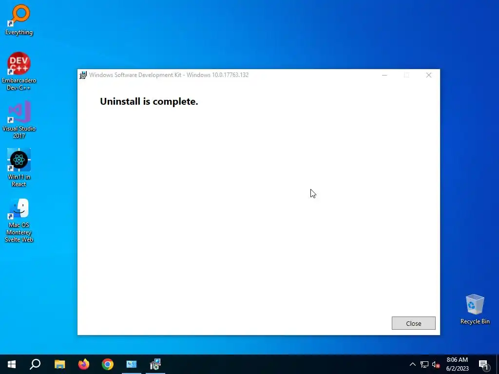Select the Mac OS Monterey Svelte Web icon
The width and height of the screenshot is (499, 374).
[x=19, y=221]
